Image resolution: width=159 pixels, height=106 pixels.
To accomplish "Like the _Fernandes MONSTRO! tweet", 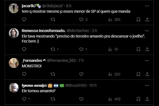I will point(81,74).
